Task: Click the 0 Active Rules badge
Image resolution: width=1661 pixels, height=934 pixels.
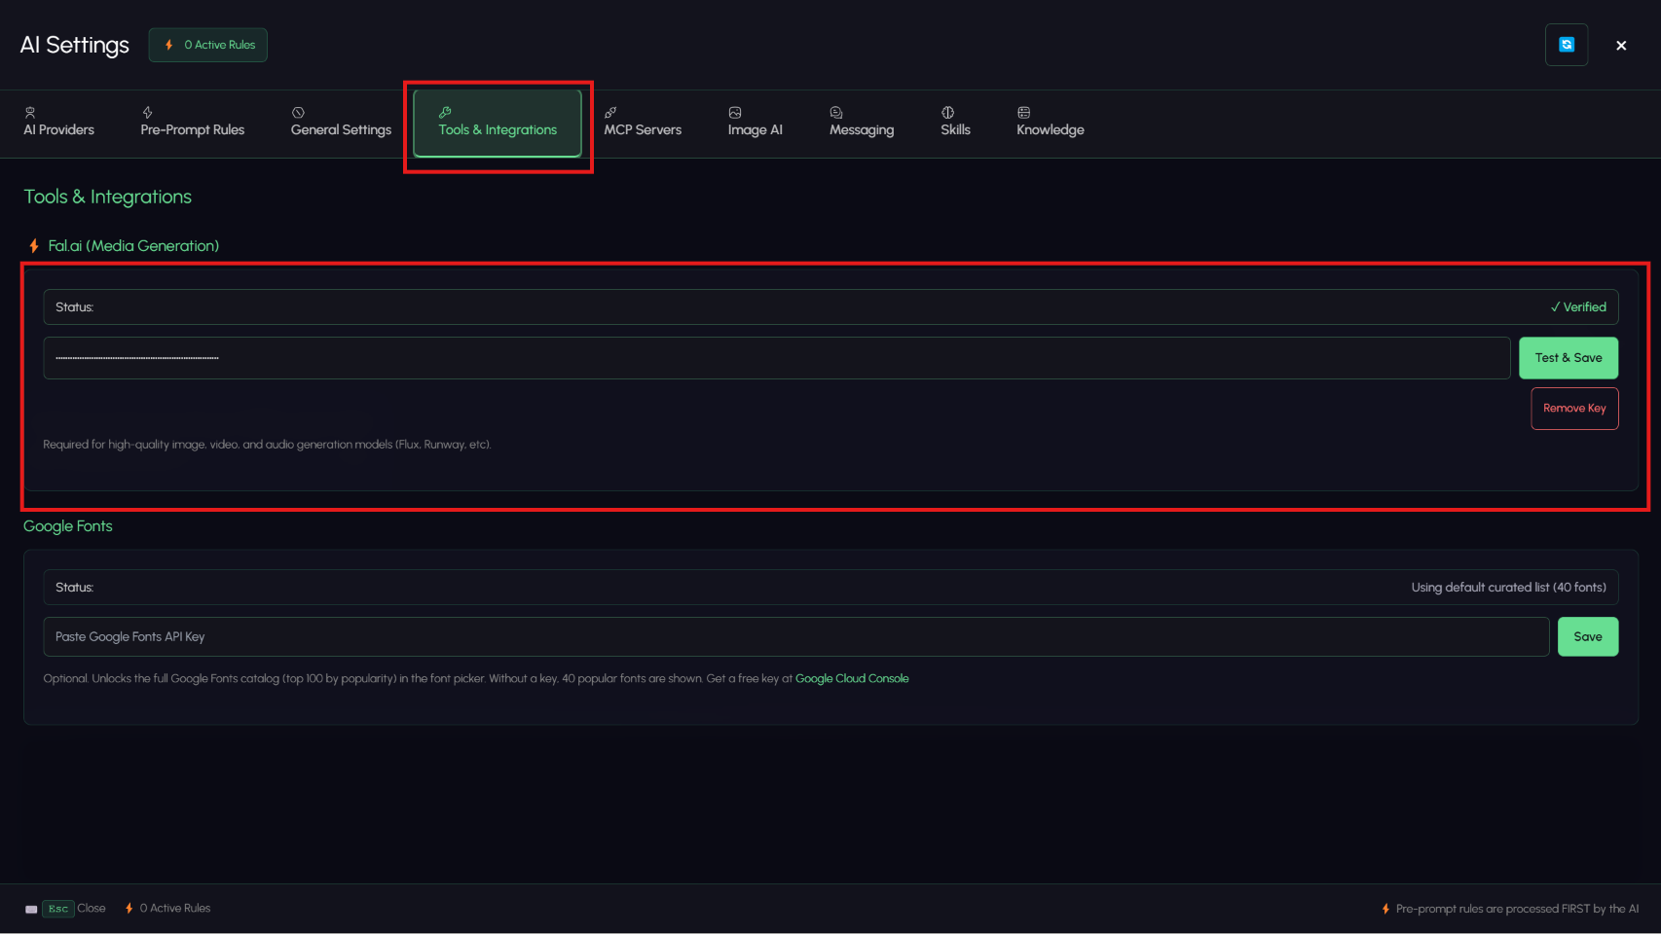Action: pyautogui.click(x=208, y=45)
